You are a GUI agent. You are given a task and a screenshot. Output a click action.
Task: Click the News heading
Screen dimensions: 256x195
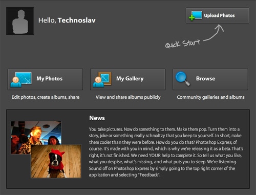point(97,118)
